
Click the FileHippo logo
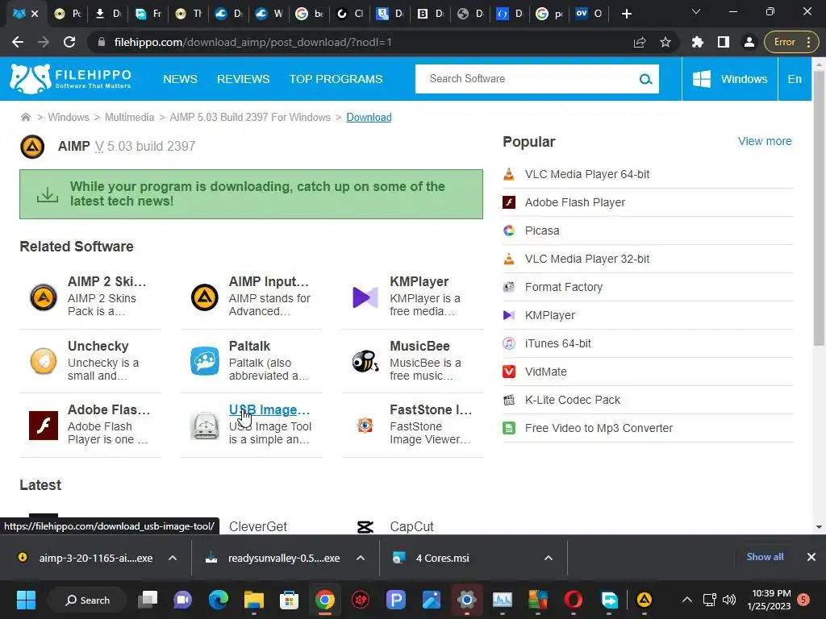[x=71, y=79]
